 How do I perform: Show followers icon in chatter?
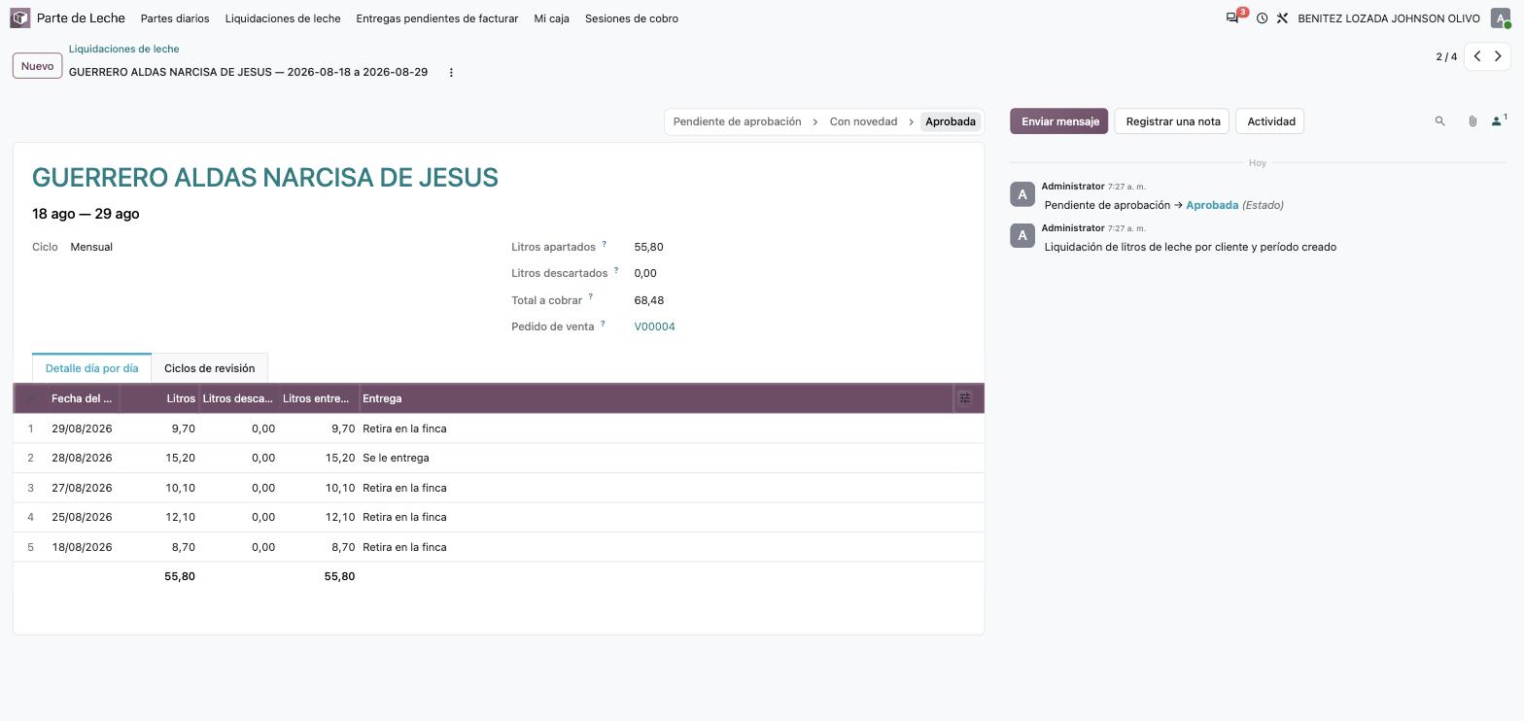(x=1499, y=121)
